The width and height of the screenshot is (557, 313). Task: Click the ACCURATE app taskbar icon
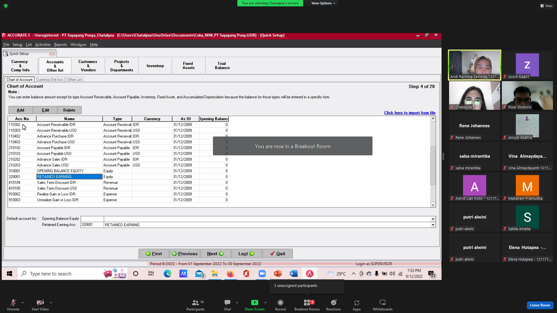click(310, 274)
